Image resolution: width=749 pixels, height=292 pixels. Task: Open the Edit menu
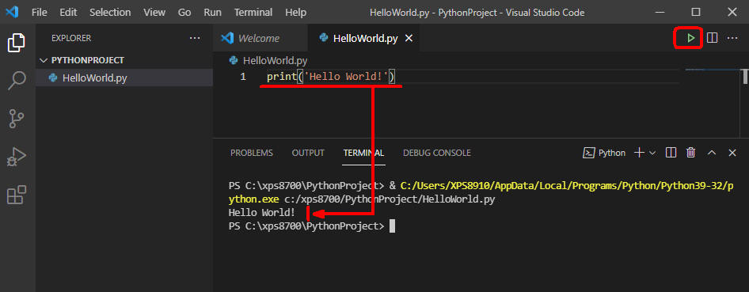[68, 13]
